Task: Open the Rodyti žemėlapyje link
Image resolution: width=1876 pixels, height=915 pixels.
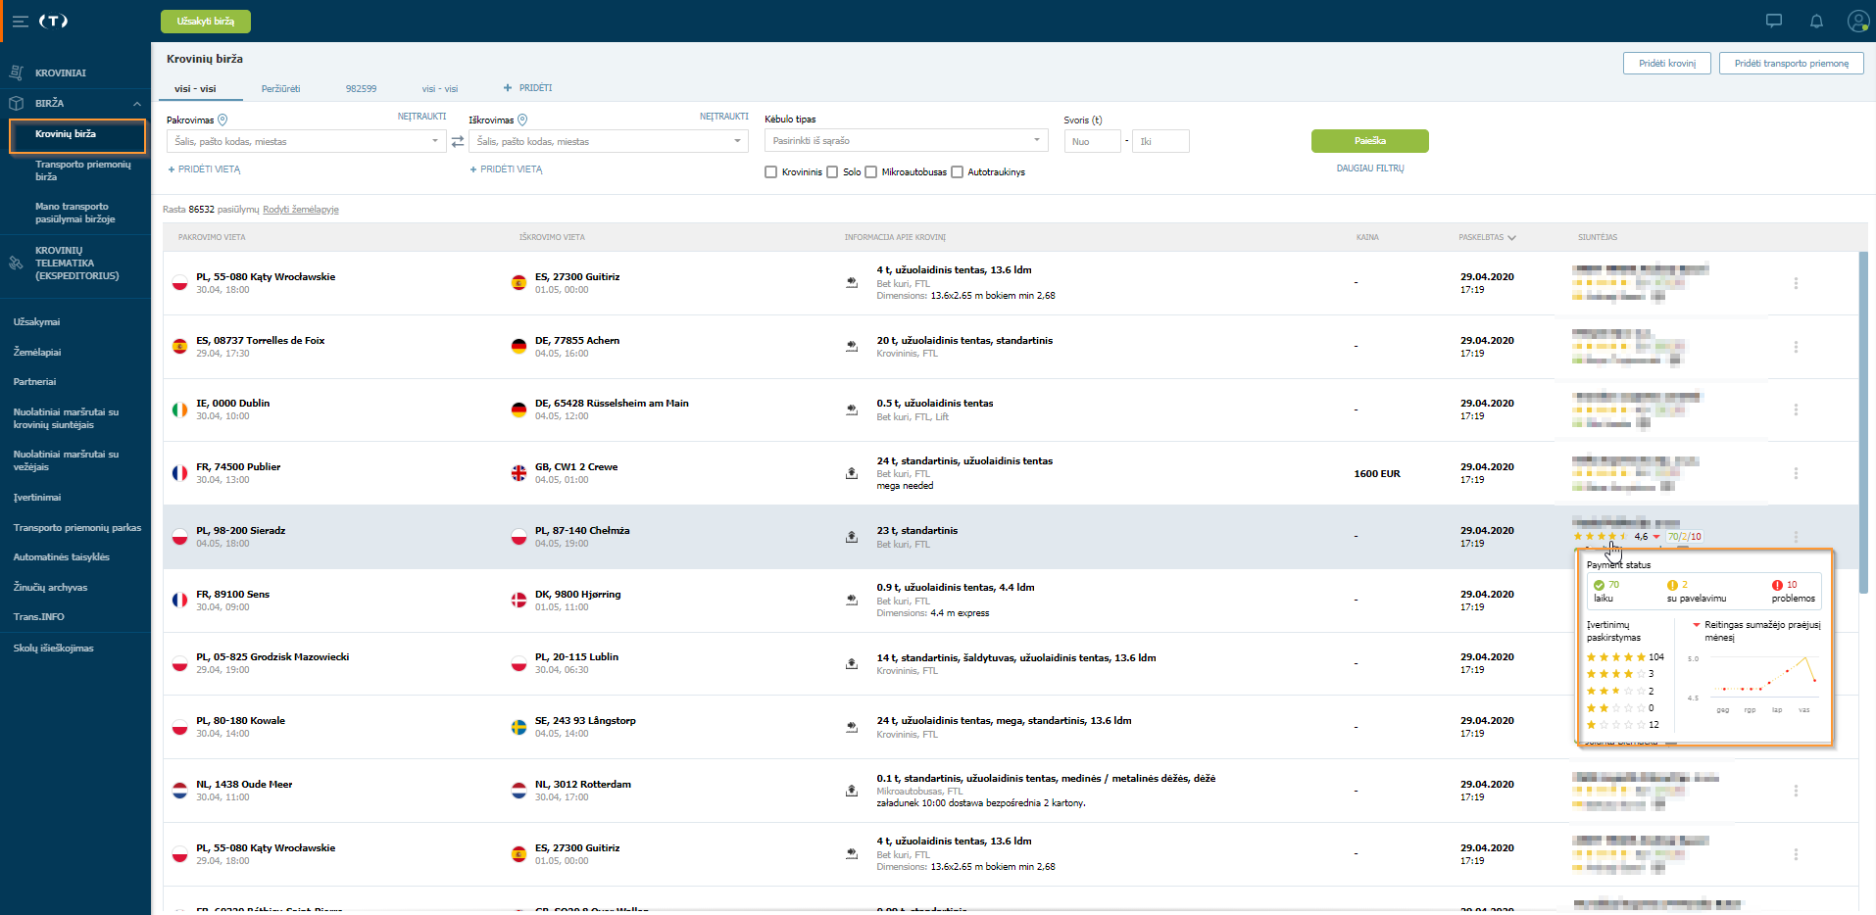Action: pos(301,210)
